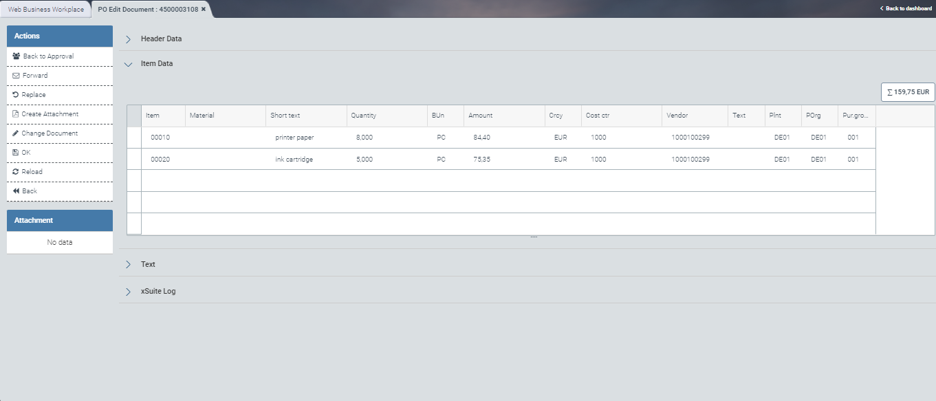Screen dimensions: 936x401
Task: Expand the Header Data section
Action: 129,39
